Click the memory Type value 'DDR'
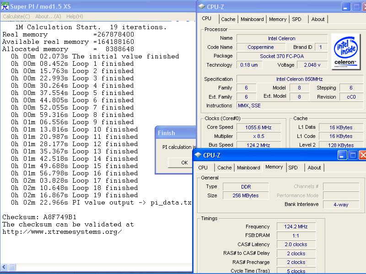The image size is (366, 274). pos(246,187)
